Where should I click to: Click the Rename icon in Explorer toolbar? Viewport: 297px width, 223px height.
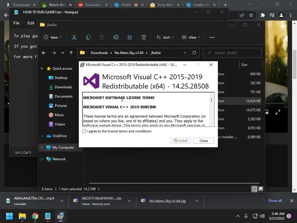point(116,37)
